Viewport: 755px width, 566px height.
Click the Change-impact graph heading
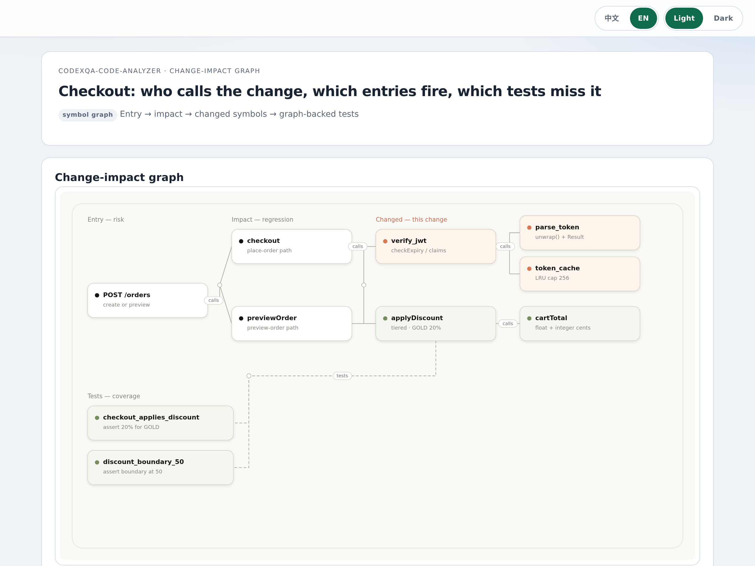coord(119,177)
